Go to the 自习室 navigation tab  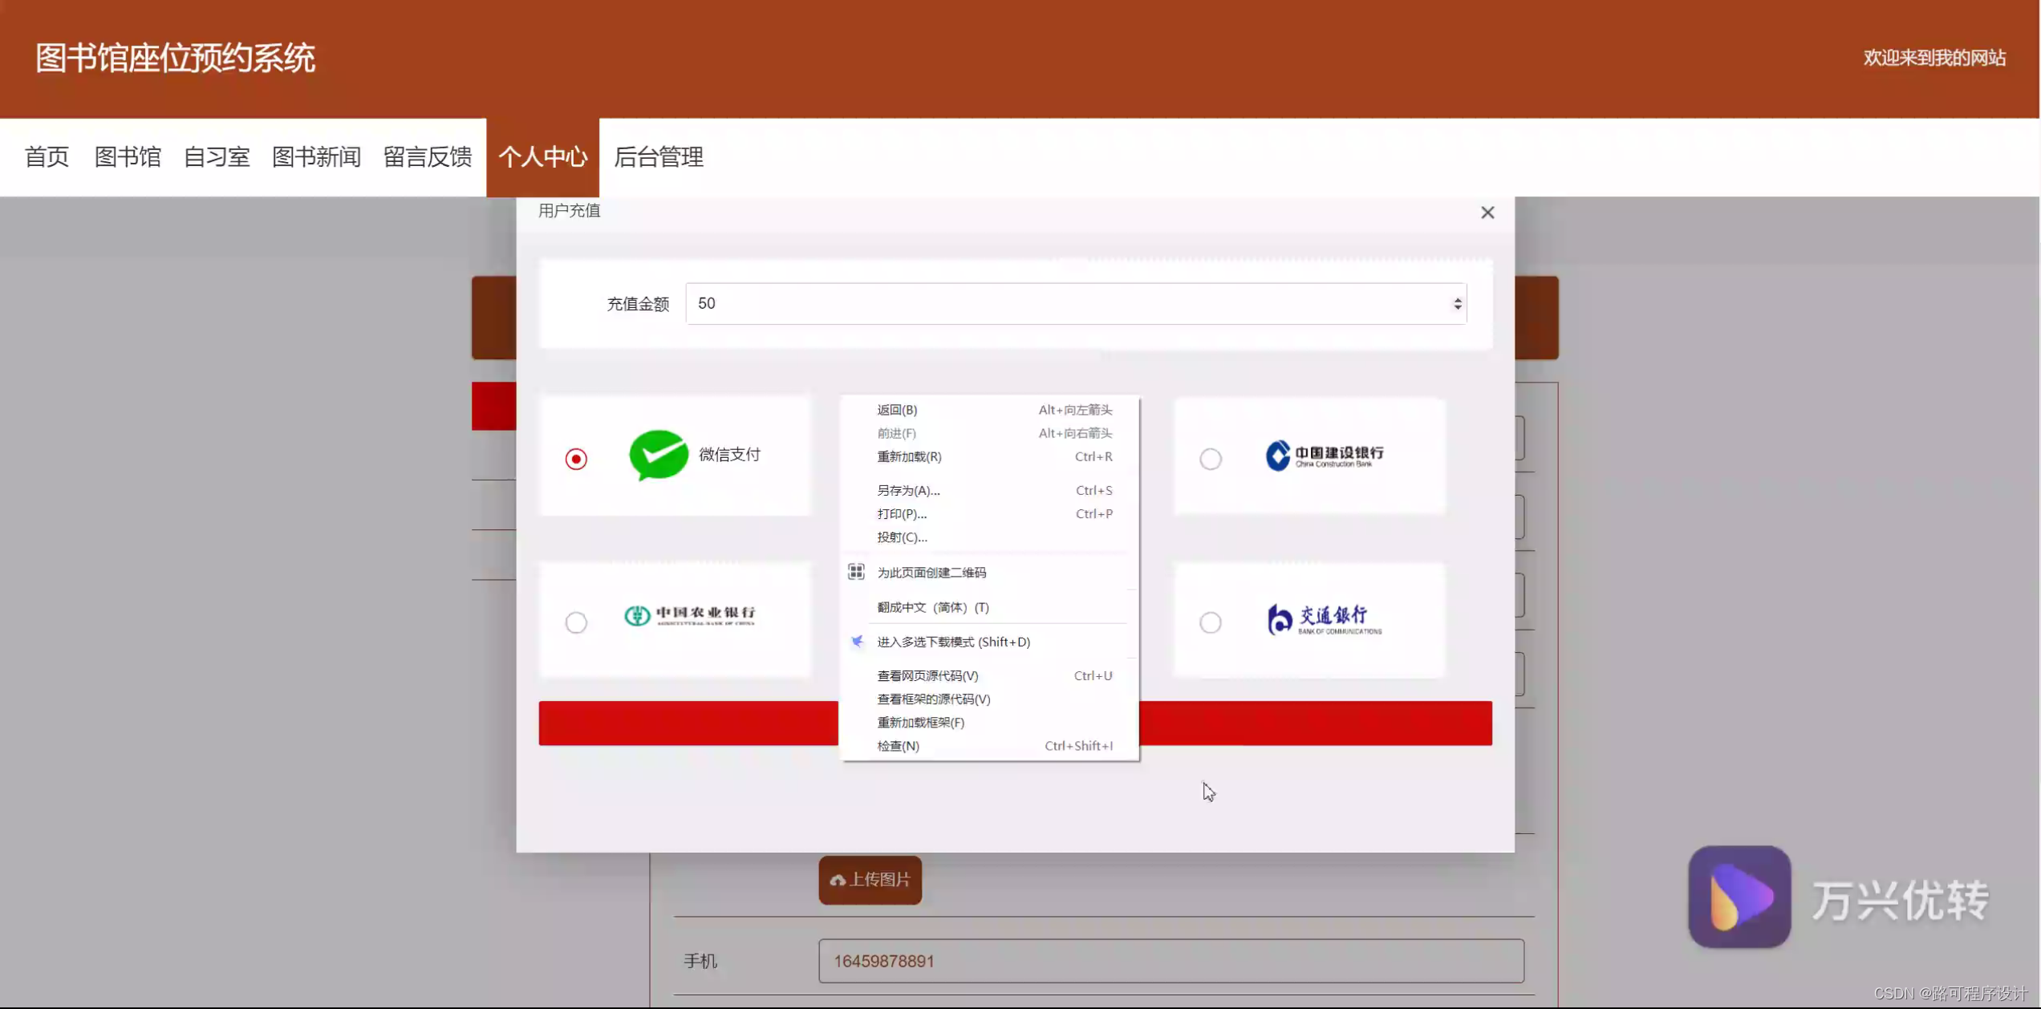[x=217, y=157]
